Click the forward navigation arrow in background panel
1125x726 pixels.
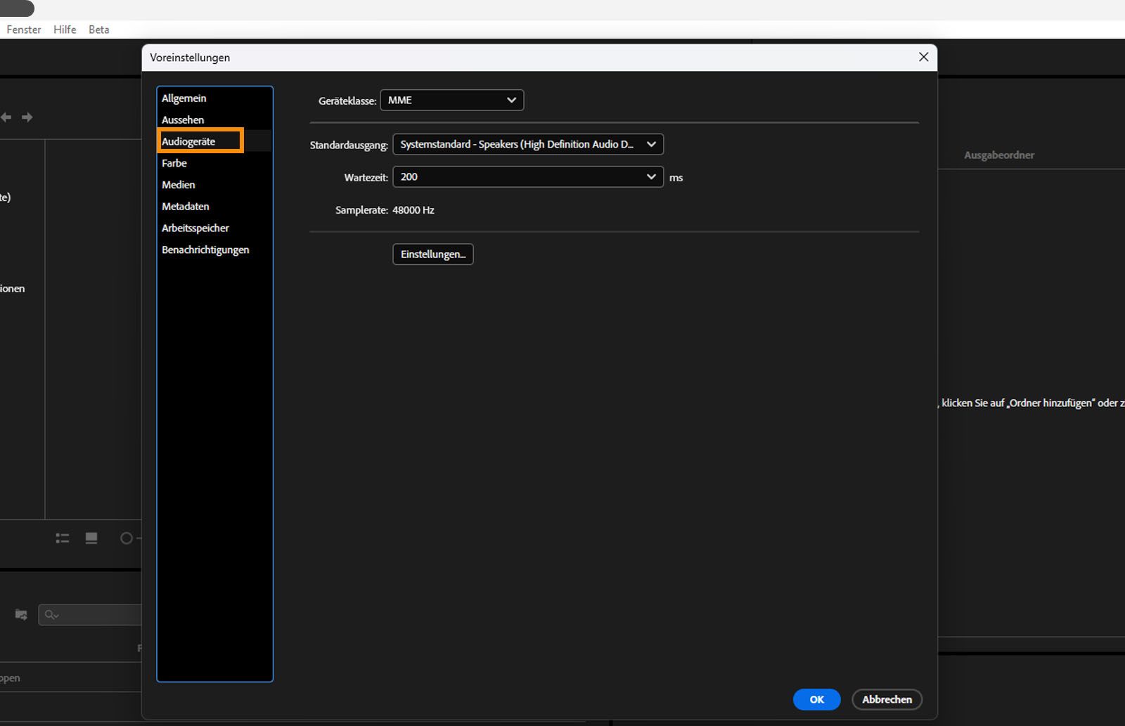(x=27, y=117)
